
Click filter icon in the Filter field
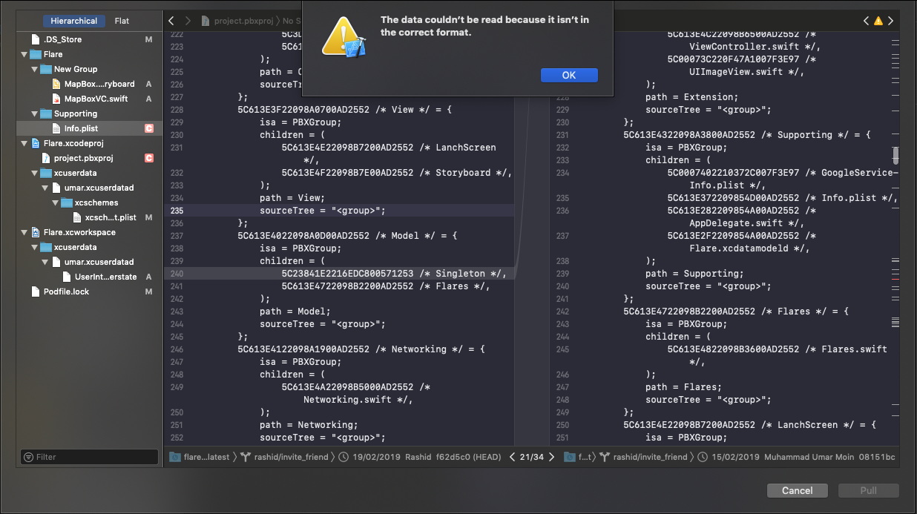point(28,457)
